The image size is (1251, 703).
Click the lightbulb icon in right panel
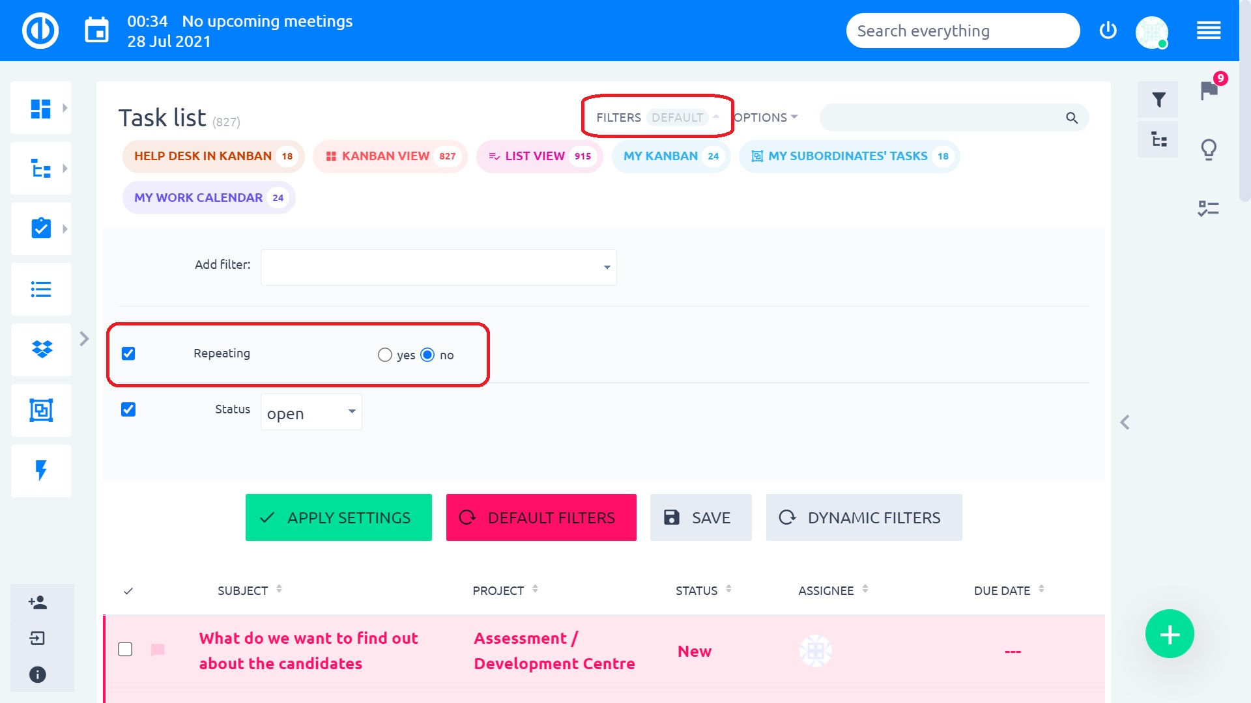(1209, 150)
